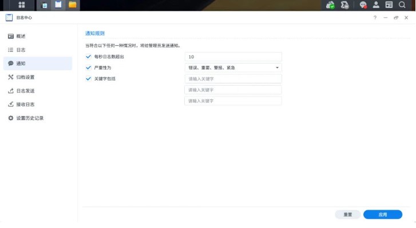Click the cloud sync status icon
This screenshot has height=228, width=416.
coord(330,5)
